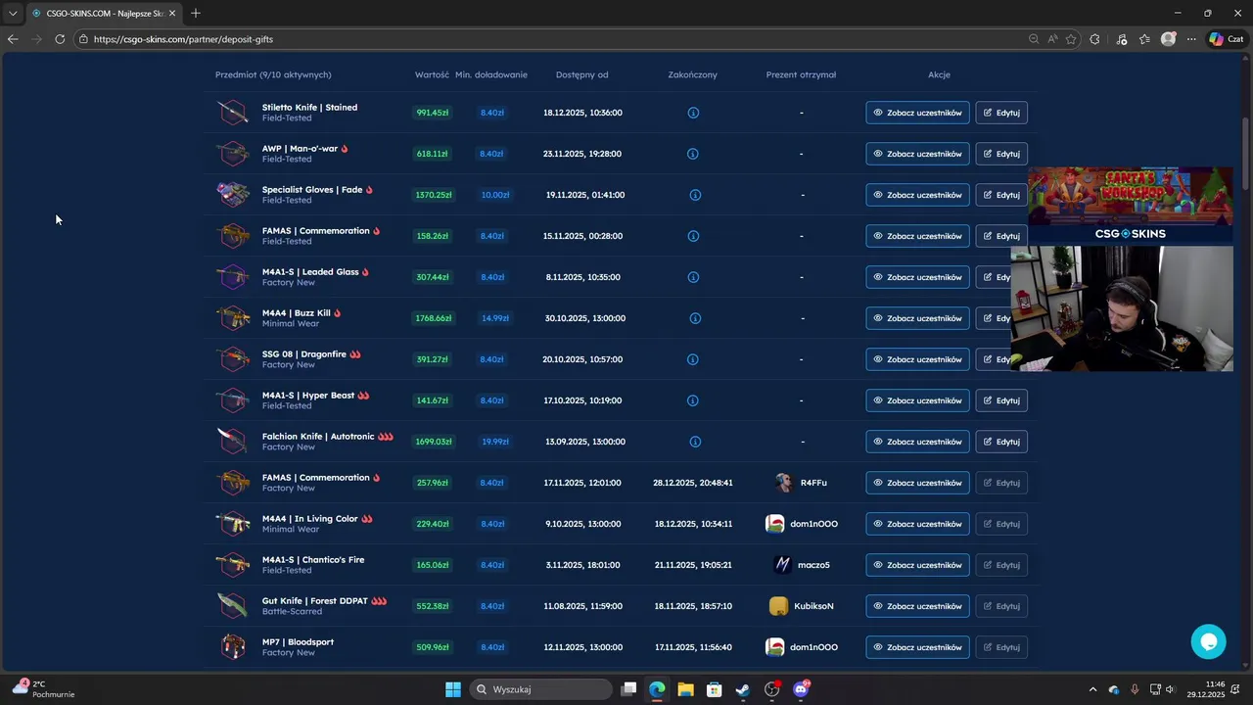The image size is (1253, 705).
Task: Reload the csgo-skins page
Action: [x=60, y=39]
